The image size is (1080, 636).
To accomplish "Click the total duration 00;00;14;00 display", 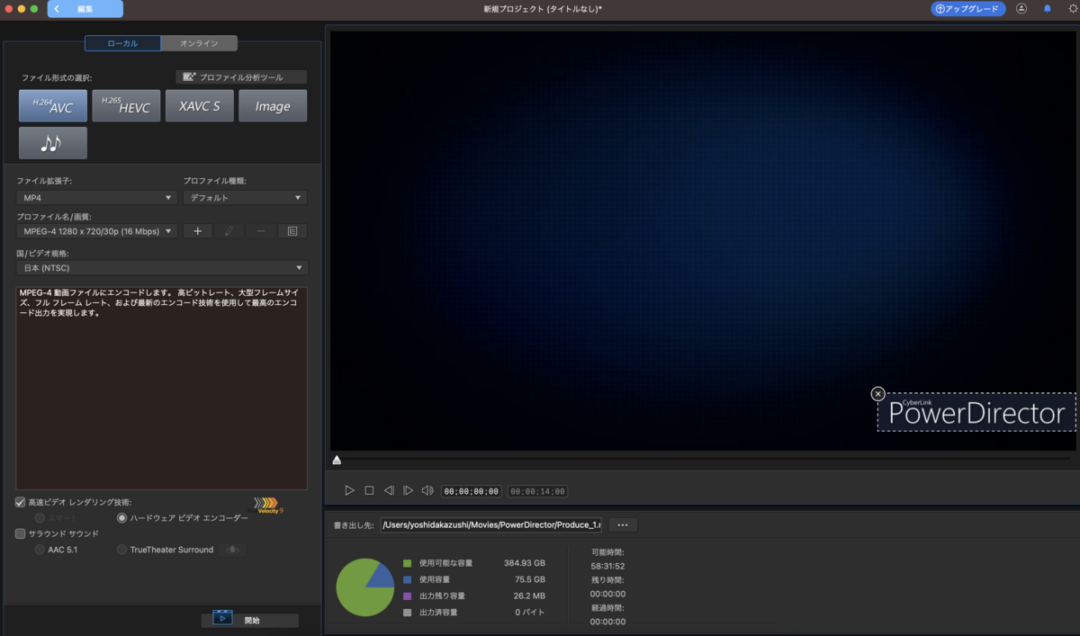I will [x=538, y=491].
